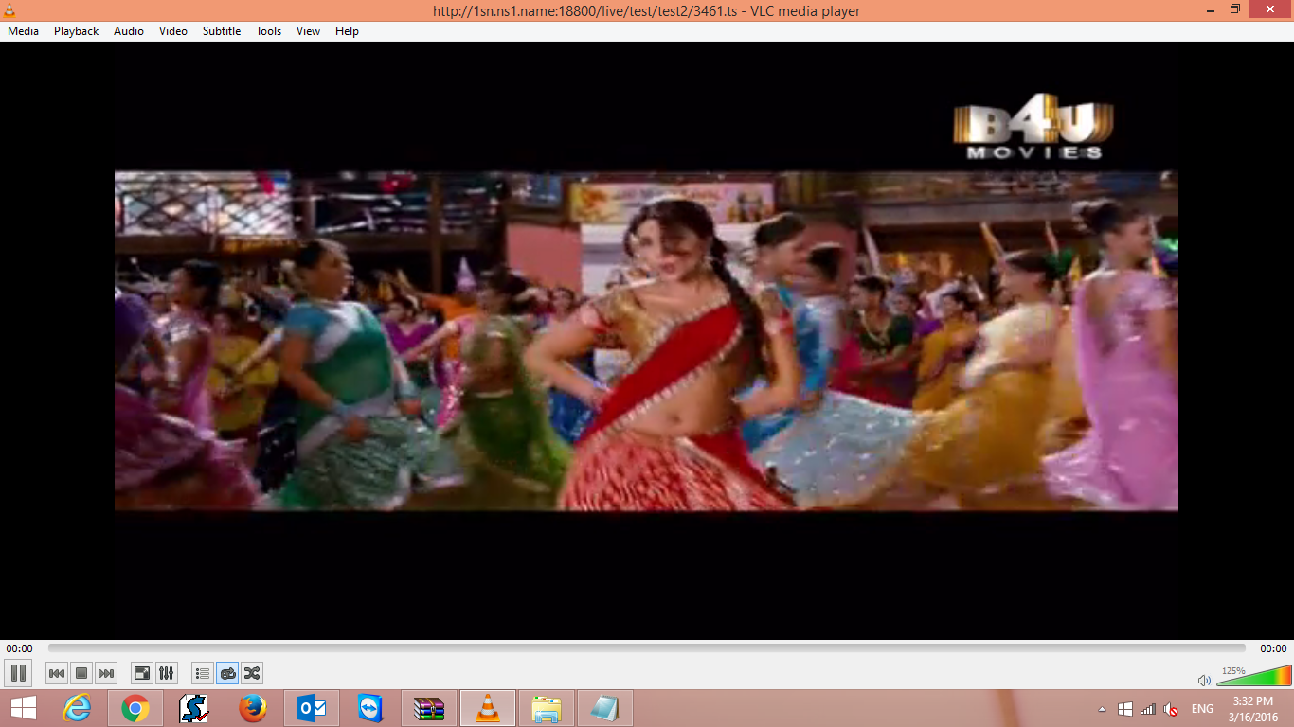The height and width of the screenshot is (727, 1294).
Task: Show hidden system tray icons
Action: [1102, 709]
